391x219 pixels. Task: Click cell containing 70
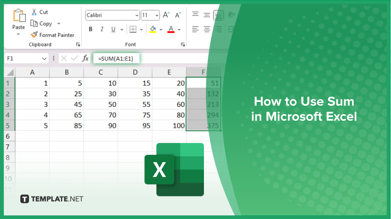point(101,115)
